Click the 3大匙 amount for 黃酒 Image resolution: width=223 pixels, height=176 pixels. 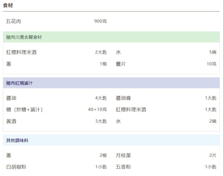(x=101, y=121)
